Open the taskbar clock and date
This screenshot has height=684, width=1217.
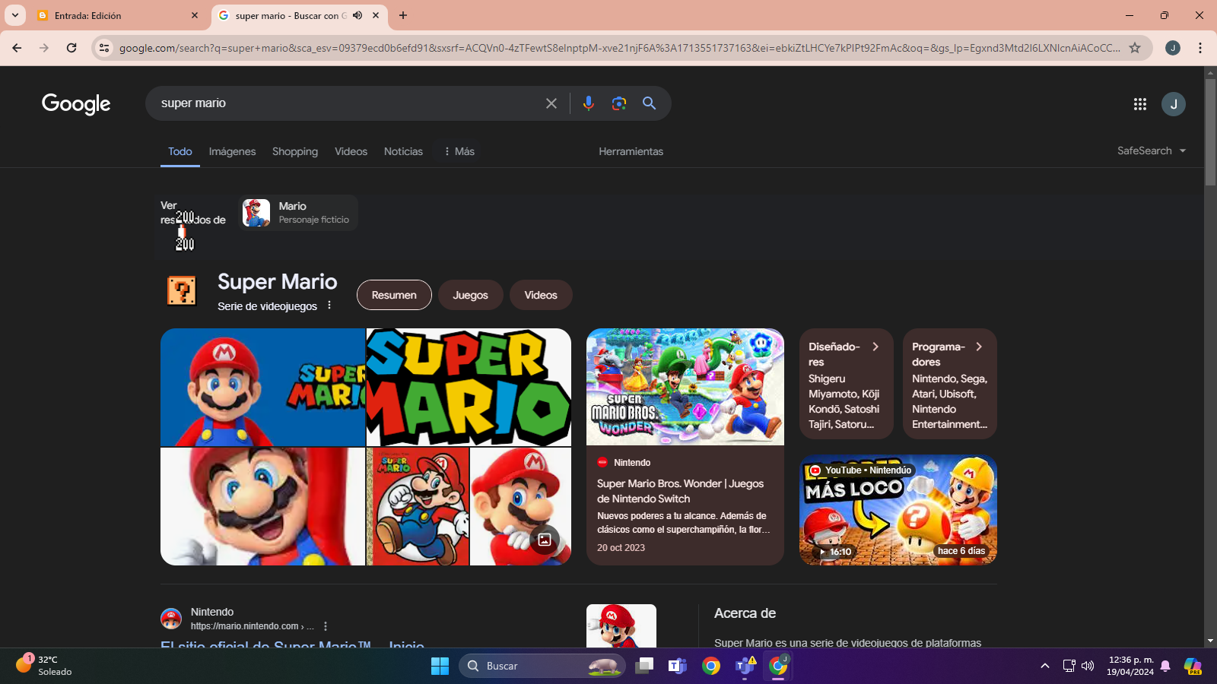click(x=1130, y=666)
